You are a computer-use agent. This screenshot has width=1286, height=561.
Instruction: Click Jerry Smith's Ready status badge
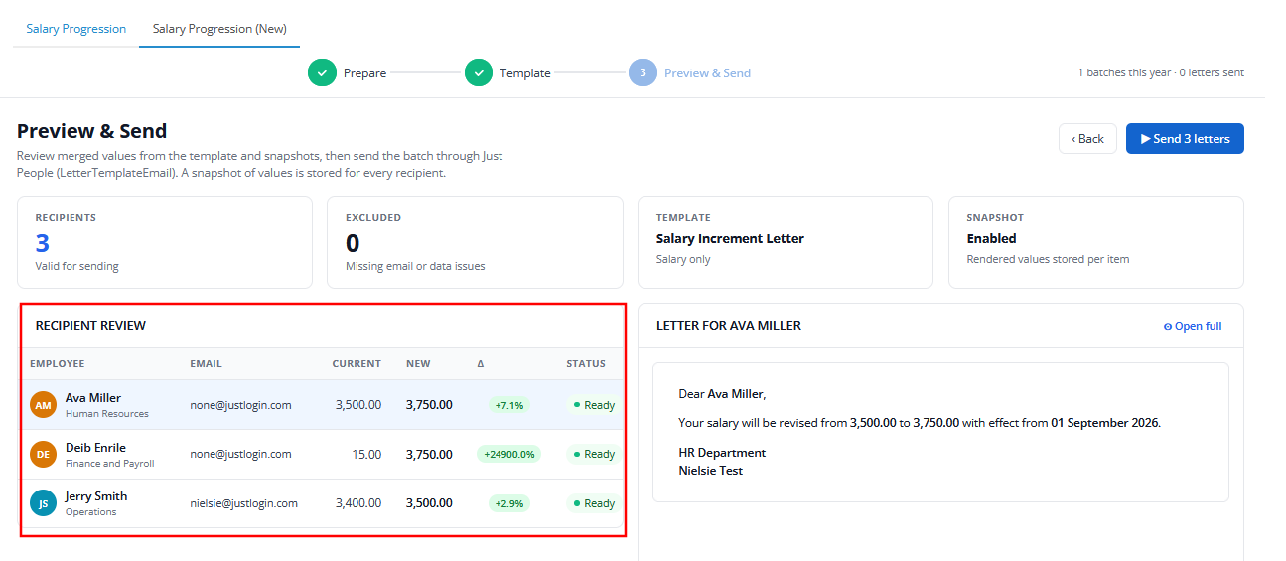594,503
